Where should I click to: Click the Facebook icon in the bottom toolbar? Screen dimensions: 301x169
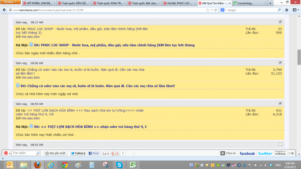click(247, 153)
